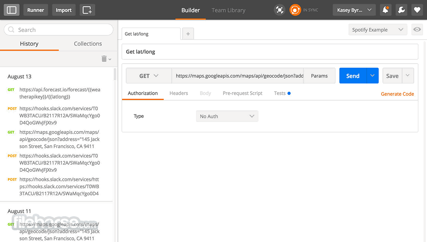The height and width of the screenshot is (242, 427).
Task: Click the Generate Code link
Action: point(397,94)
